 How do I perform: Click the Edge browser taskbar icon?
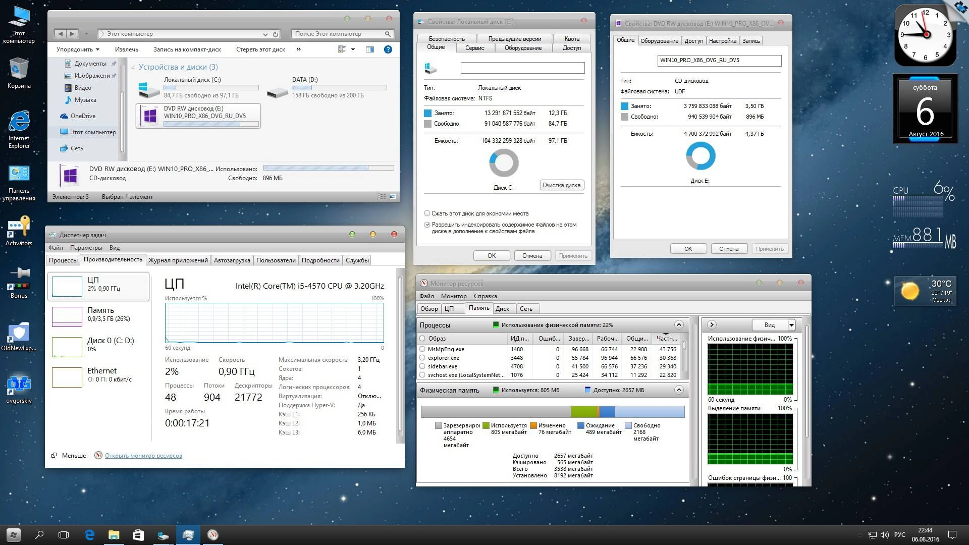coord(89,535)
